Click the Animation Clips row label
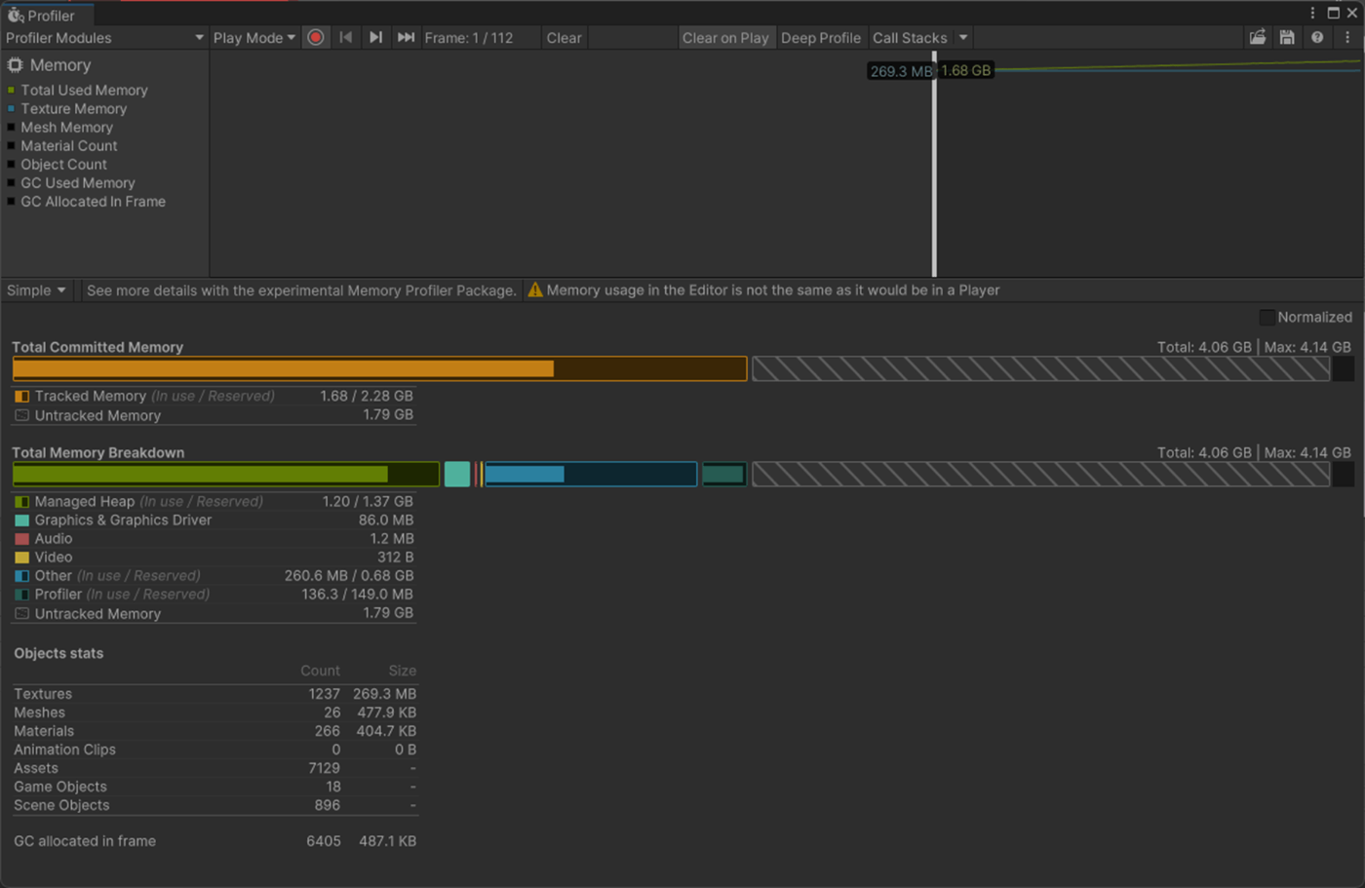 (x=64, y=749)
